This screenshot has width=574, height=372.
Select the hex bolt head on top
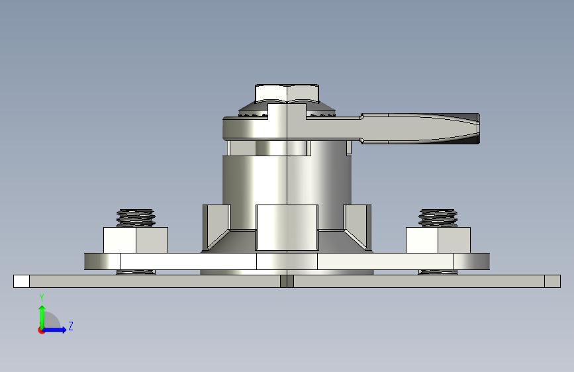click(287, 93)
